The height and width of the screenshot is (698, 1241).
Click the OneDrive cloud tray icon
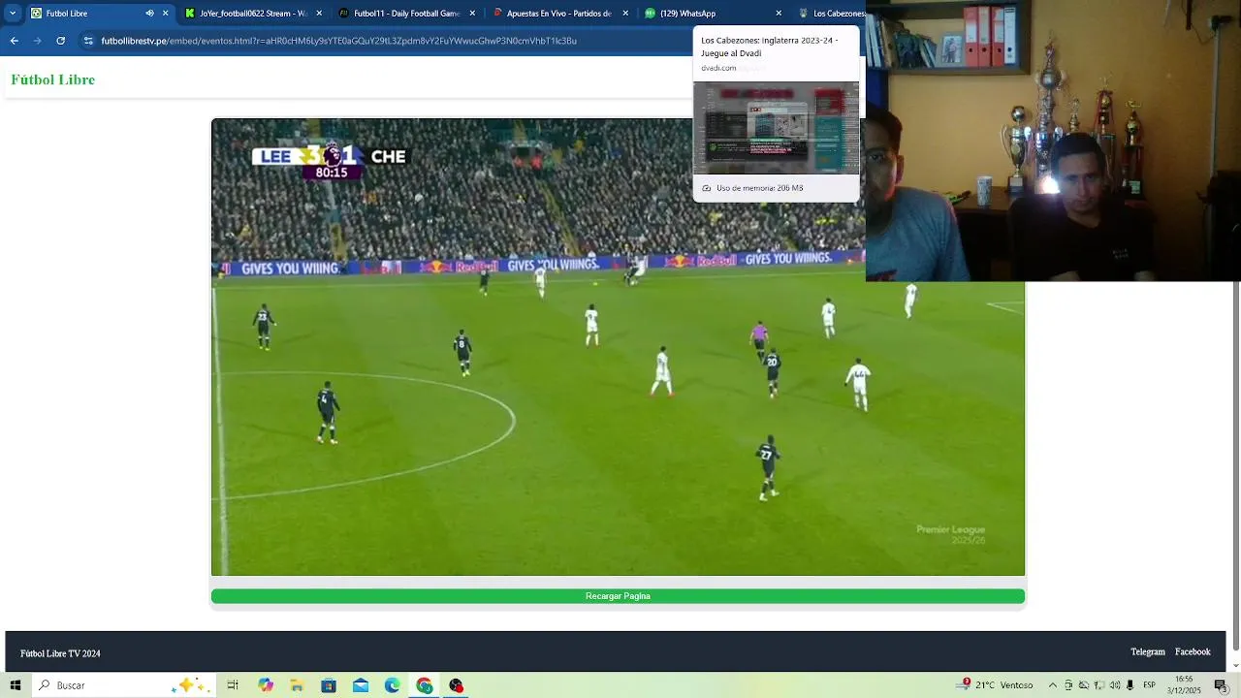point(1084,685)
